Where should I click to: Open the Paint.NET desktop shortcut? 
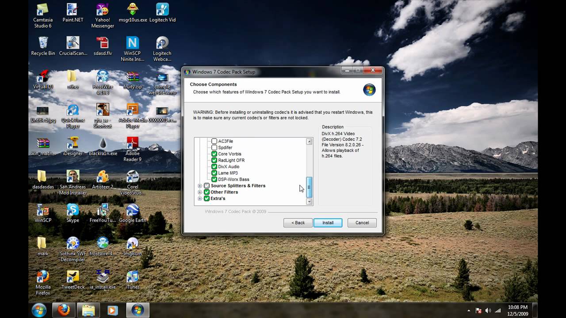click(x=73, y=12)
